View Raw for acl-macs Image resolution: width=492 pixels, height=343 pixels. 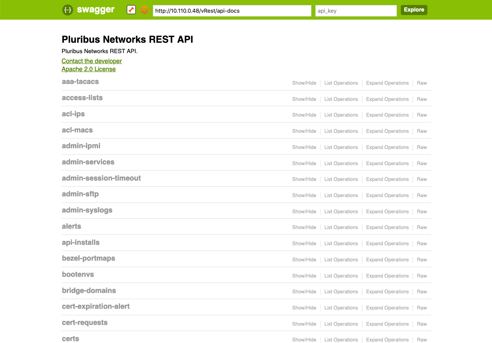click(x=422, y=131)
